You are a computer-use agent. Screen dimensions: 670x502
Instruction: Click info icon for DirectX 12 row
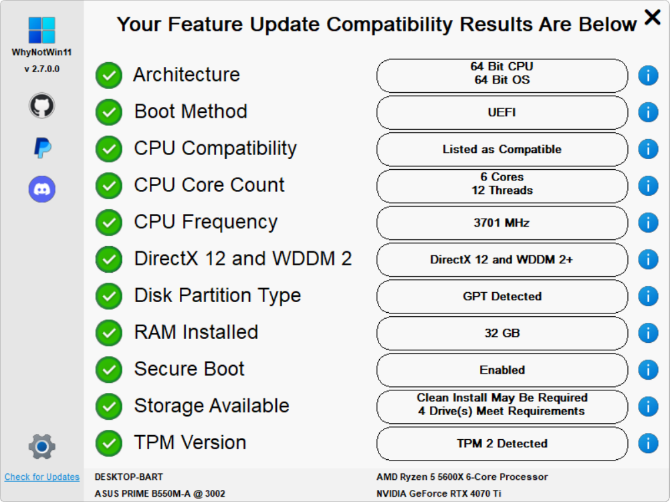click(648, 259)
